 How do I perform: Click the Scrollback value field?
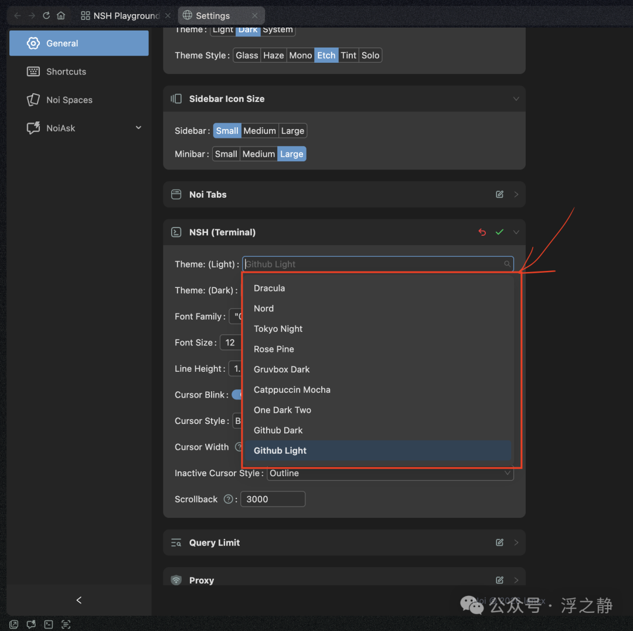(273, 499)
